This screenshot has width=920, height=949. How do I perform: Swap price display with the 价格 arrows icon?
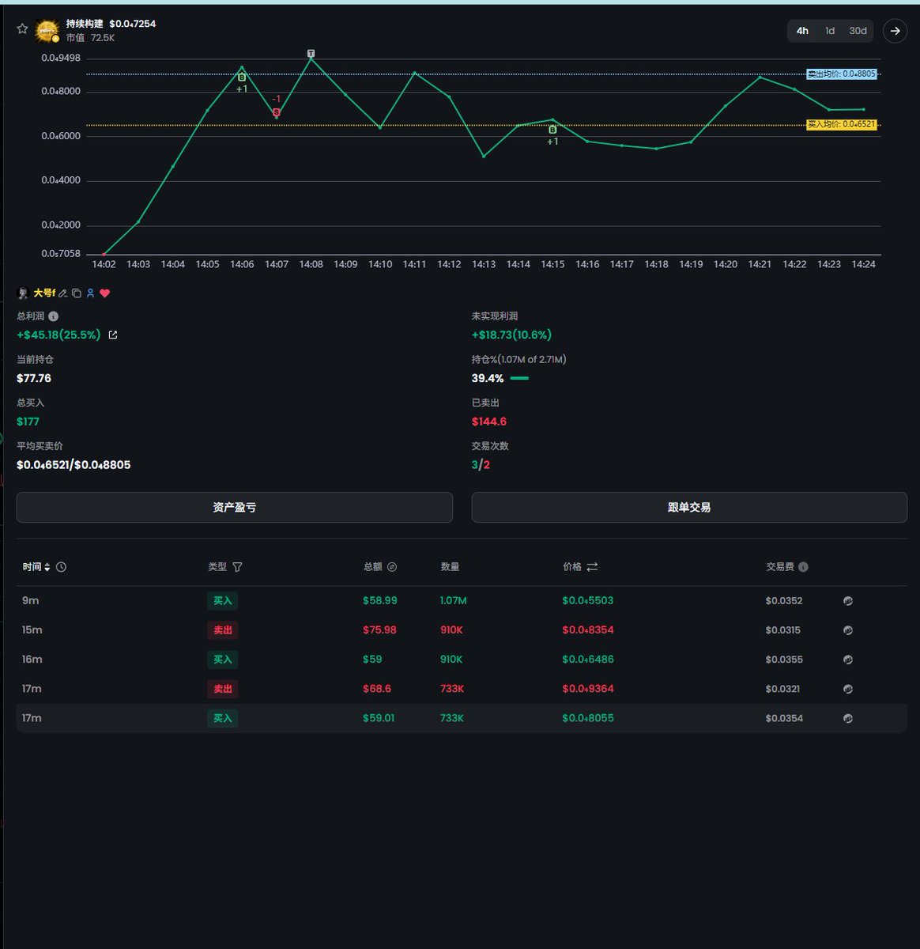pyautogui.click(x=592, y=567)
